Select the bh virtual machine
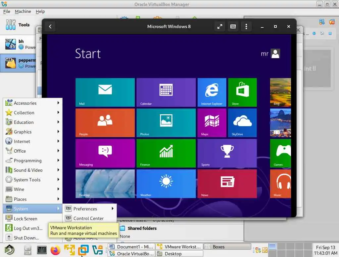This screenshot has height=257, width=339. click(x=18, y=44)
